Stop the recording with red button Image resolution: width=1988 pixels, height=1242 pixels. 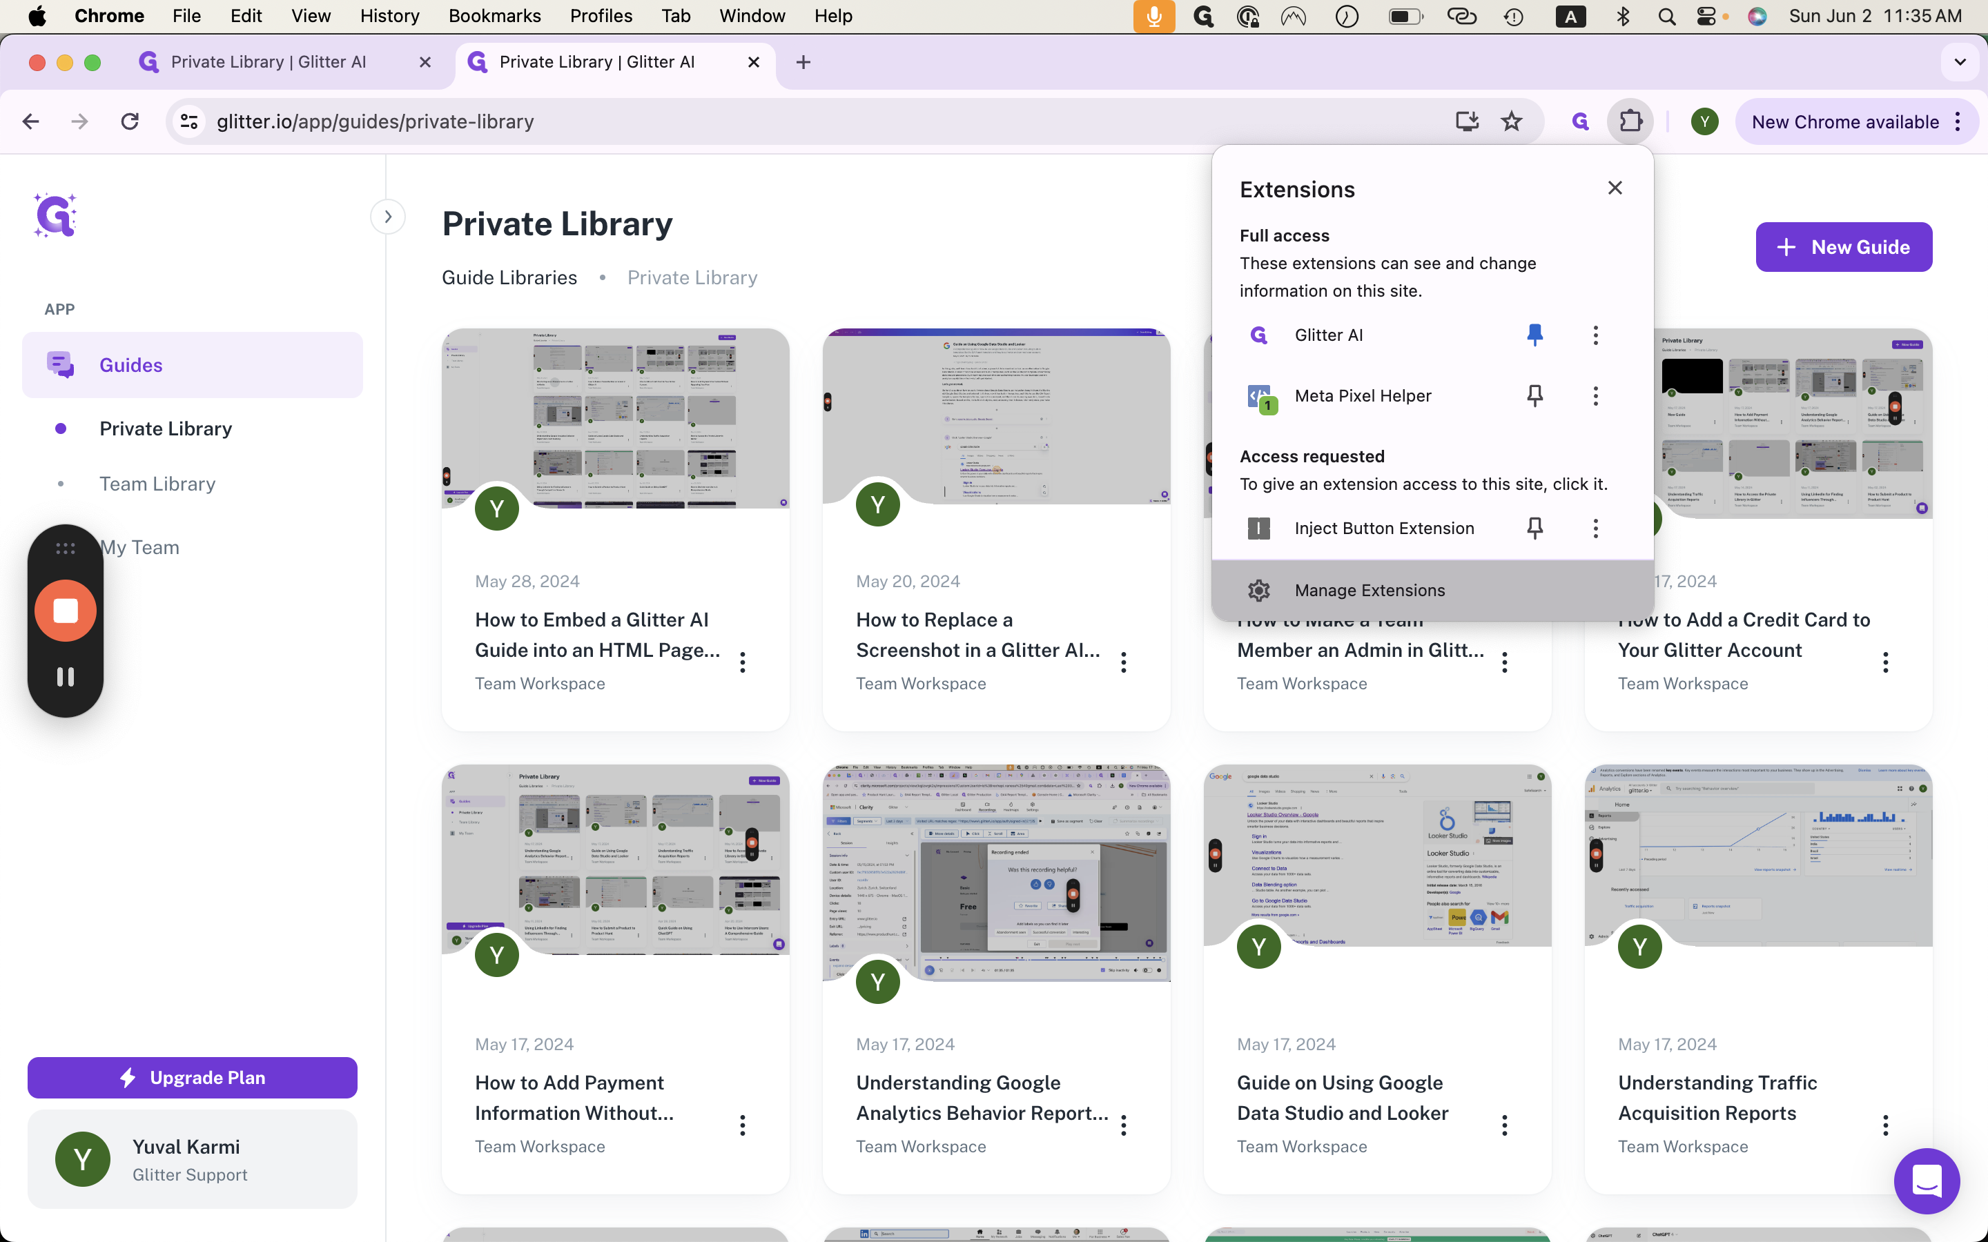[65, 611]
